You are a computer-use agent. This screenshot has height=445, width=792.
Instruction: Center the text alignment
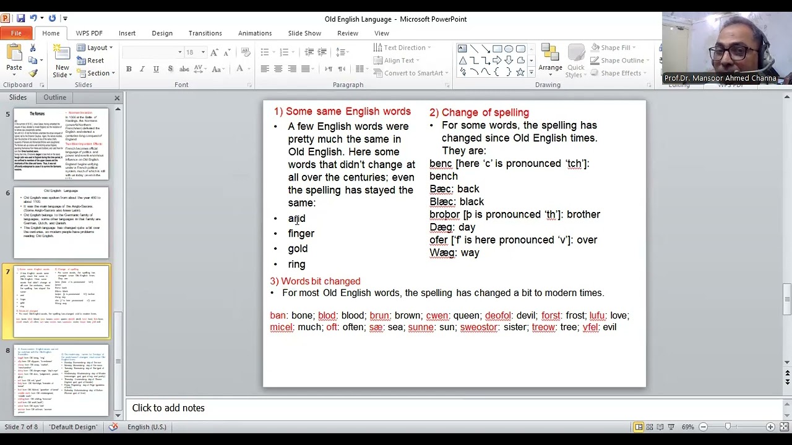click(x=278, y=69)
